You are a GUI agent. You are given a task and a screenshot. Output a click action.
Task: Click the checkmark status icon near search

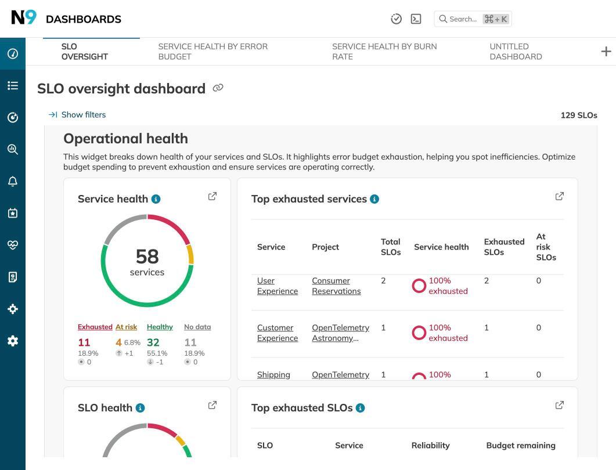395,17
